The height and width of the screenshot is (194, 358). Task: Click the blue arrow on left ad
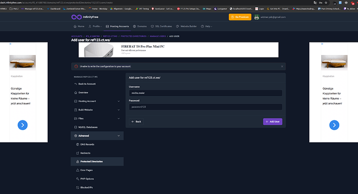(23, 125)
